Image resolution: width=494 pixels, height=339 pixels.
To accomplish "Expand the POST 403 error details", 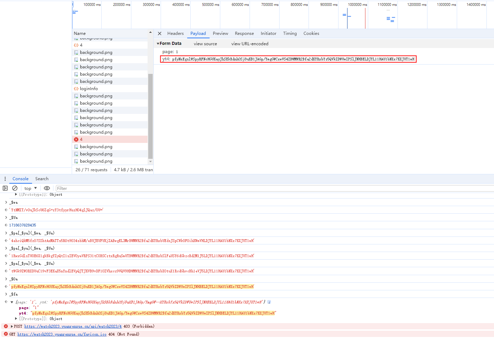I will pyautogui.click(x=12, y=326).
